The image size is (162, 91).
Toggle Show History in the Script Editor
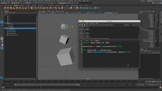coord(97,25)
